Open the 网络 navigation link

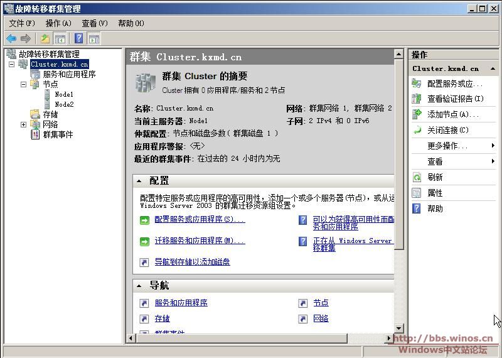coord(321,318)
